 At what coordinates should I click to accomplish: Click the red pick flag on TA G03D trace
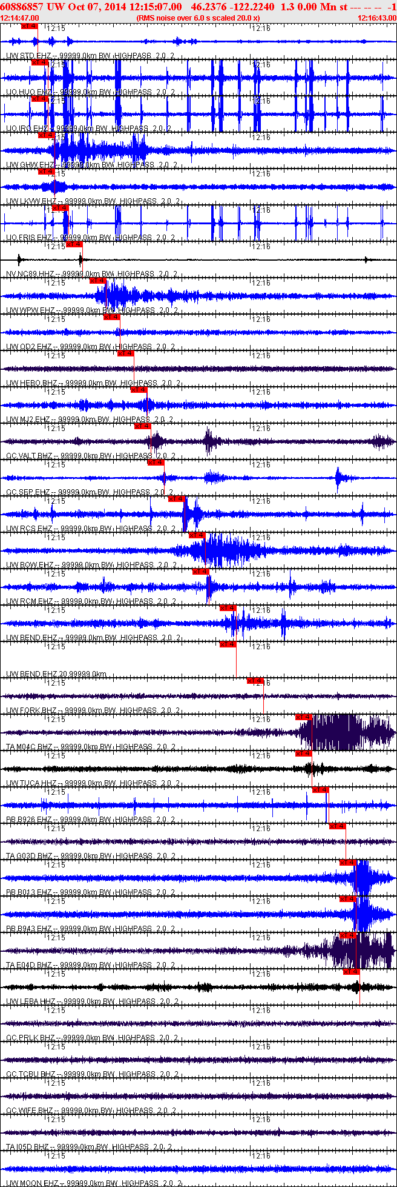(x=337, y=826)
